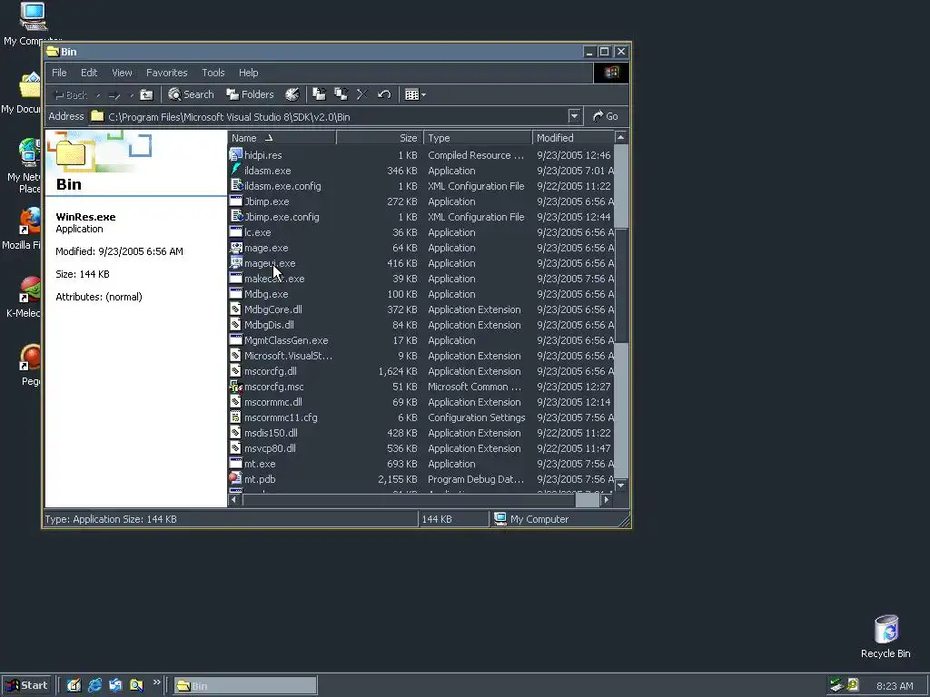The image size is (930, 697).
Task: Click the Move To toolbar icon
Action: (319, 94)
